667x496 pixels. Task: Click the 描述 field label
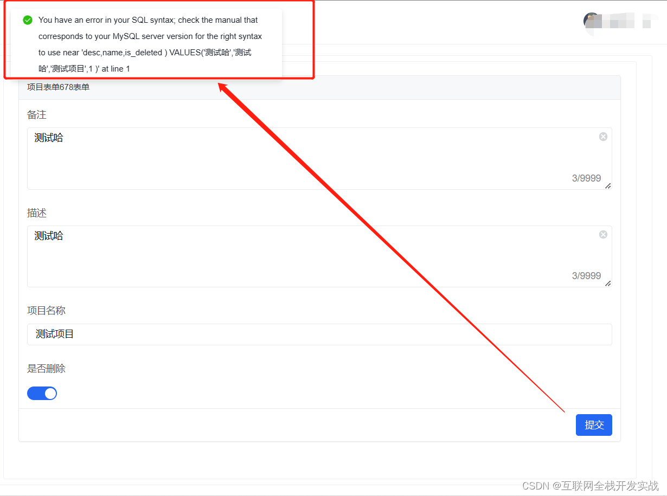[37, 213]
